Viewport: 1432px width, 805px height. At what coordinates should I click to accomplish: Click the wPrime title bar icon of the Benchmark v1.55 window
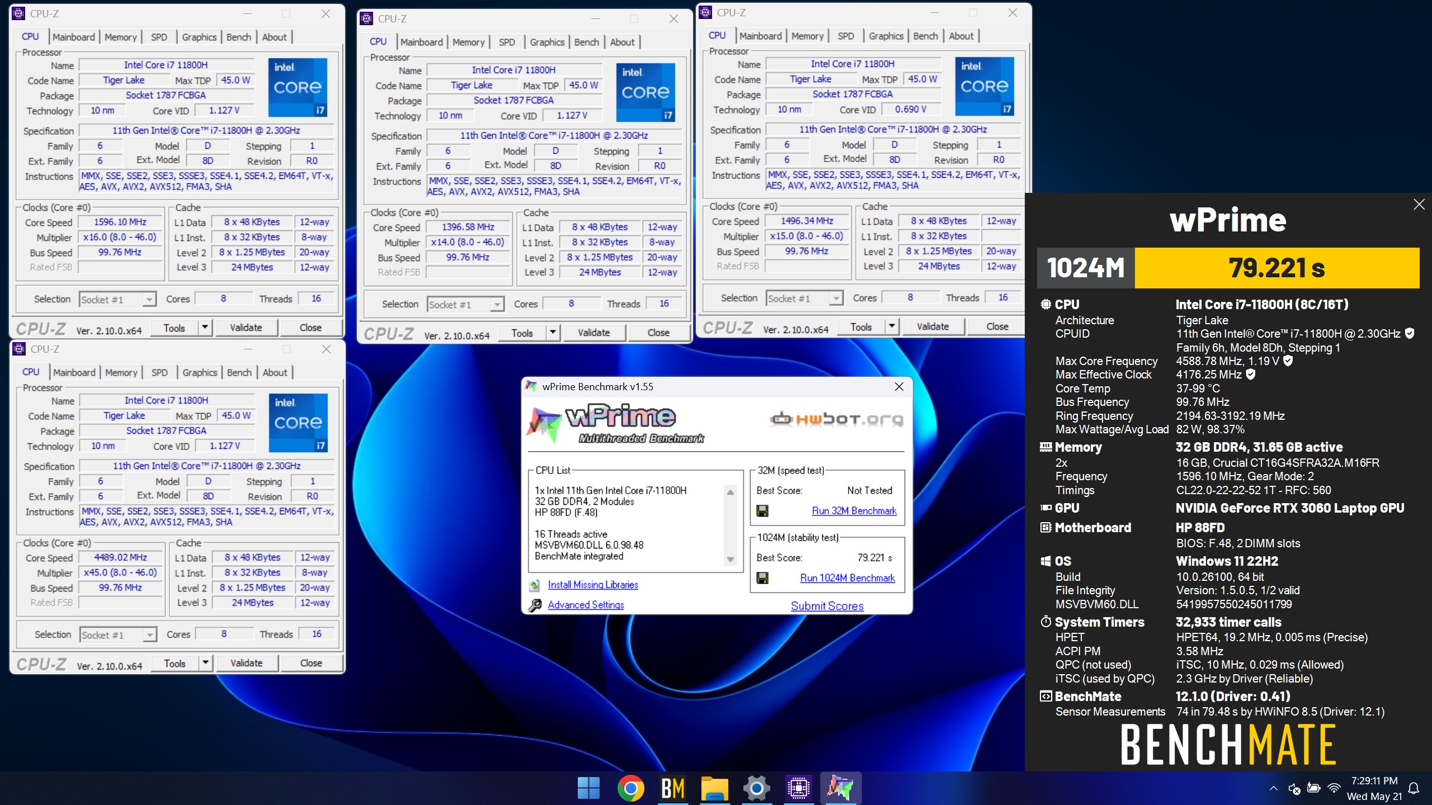(x=531, y=386)
